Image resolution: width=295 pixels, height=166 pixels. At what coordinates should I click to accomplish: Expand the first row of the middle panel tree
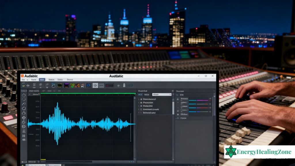pyautogui.click(x=139, y=99)
